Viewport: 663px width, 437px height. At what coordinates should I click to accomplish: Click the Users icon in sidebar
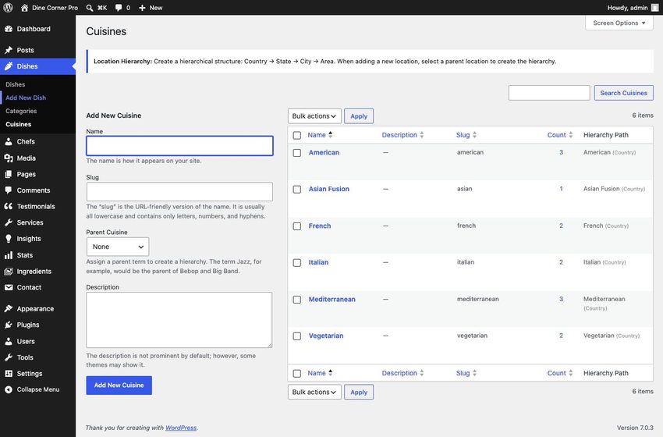click(9, 341)
